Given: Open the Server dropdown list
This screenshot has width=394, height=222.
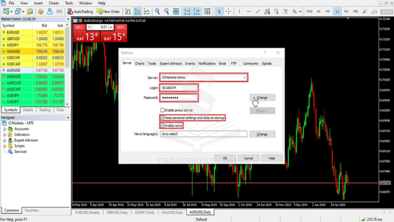Looking at the screenshot, I should pos(244,77).
